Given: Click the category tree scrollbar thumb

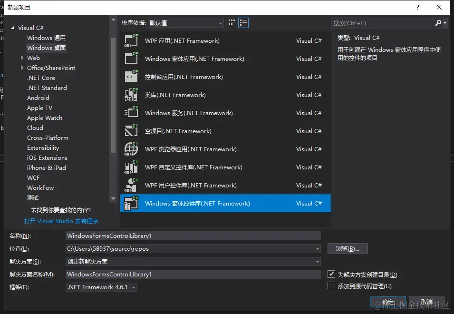Looking at the screenshot, I should tap(113, 95).
